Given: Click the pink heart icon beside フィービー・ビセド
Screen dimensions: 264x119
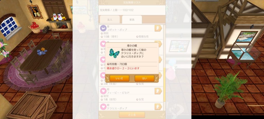Looking at the screenshot, I should 103,91.
